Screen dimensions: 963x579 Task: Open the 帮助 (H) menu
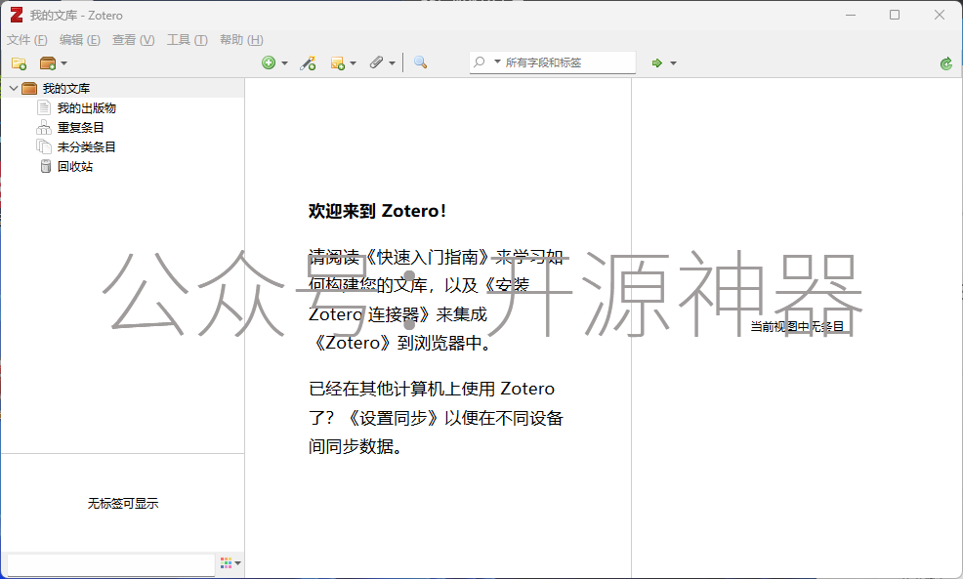(x=241, y=40)
